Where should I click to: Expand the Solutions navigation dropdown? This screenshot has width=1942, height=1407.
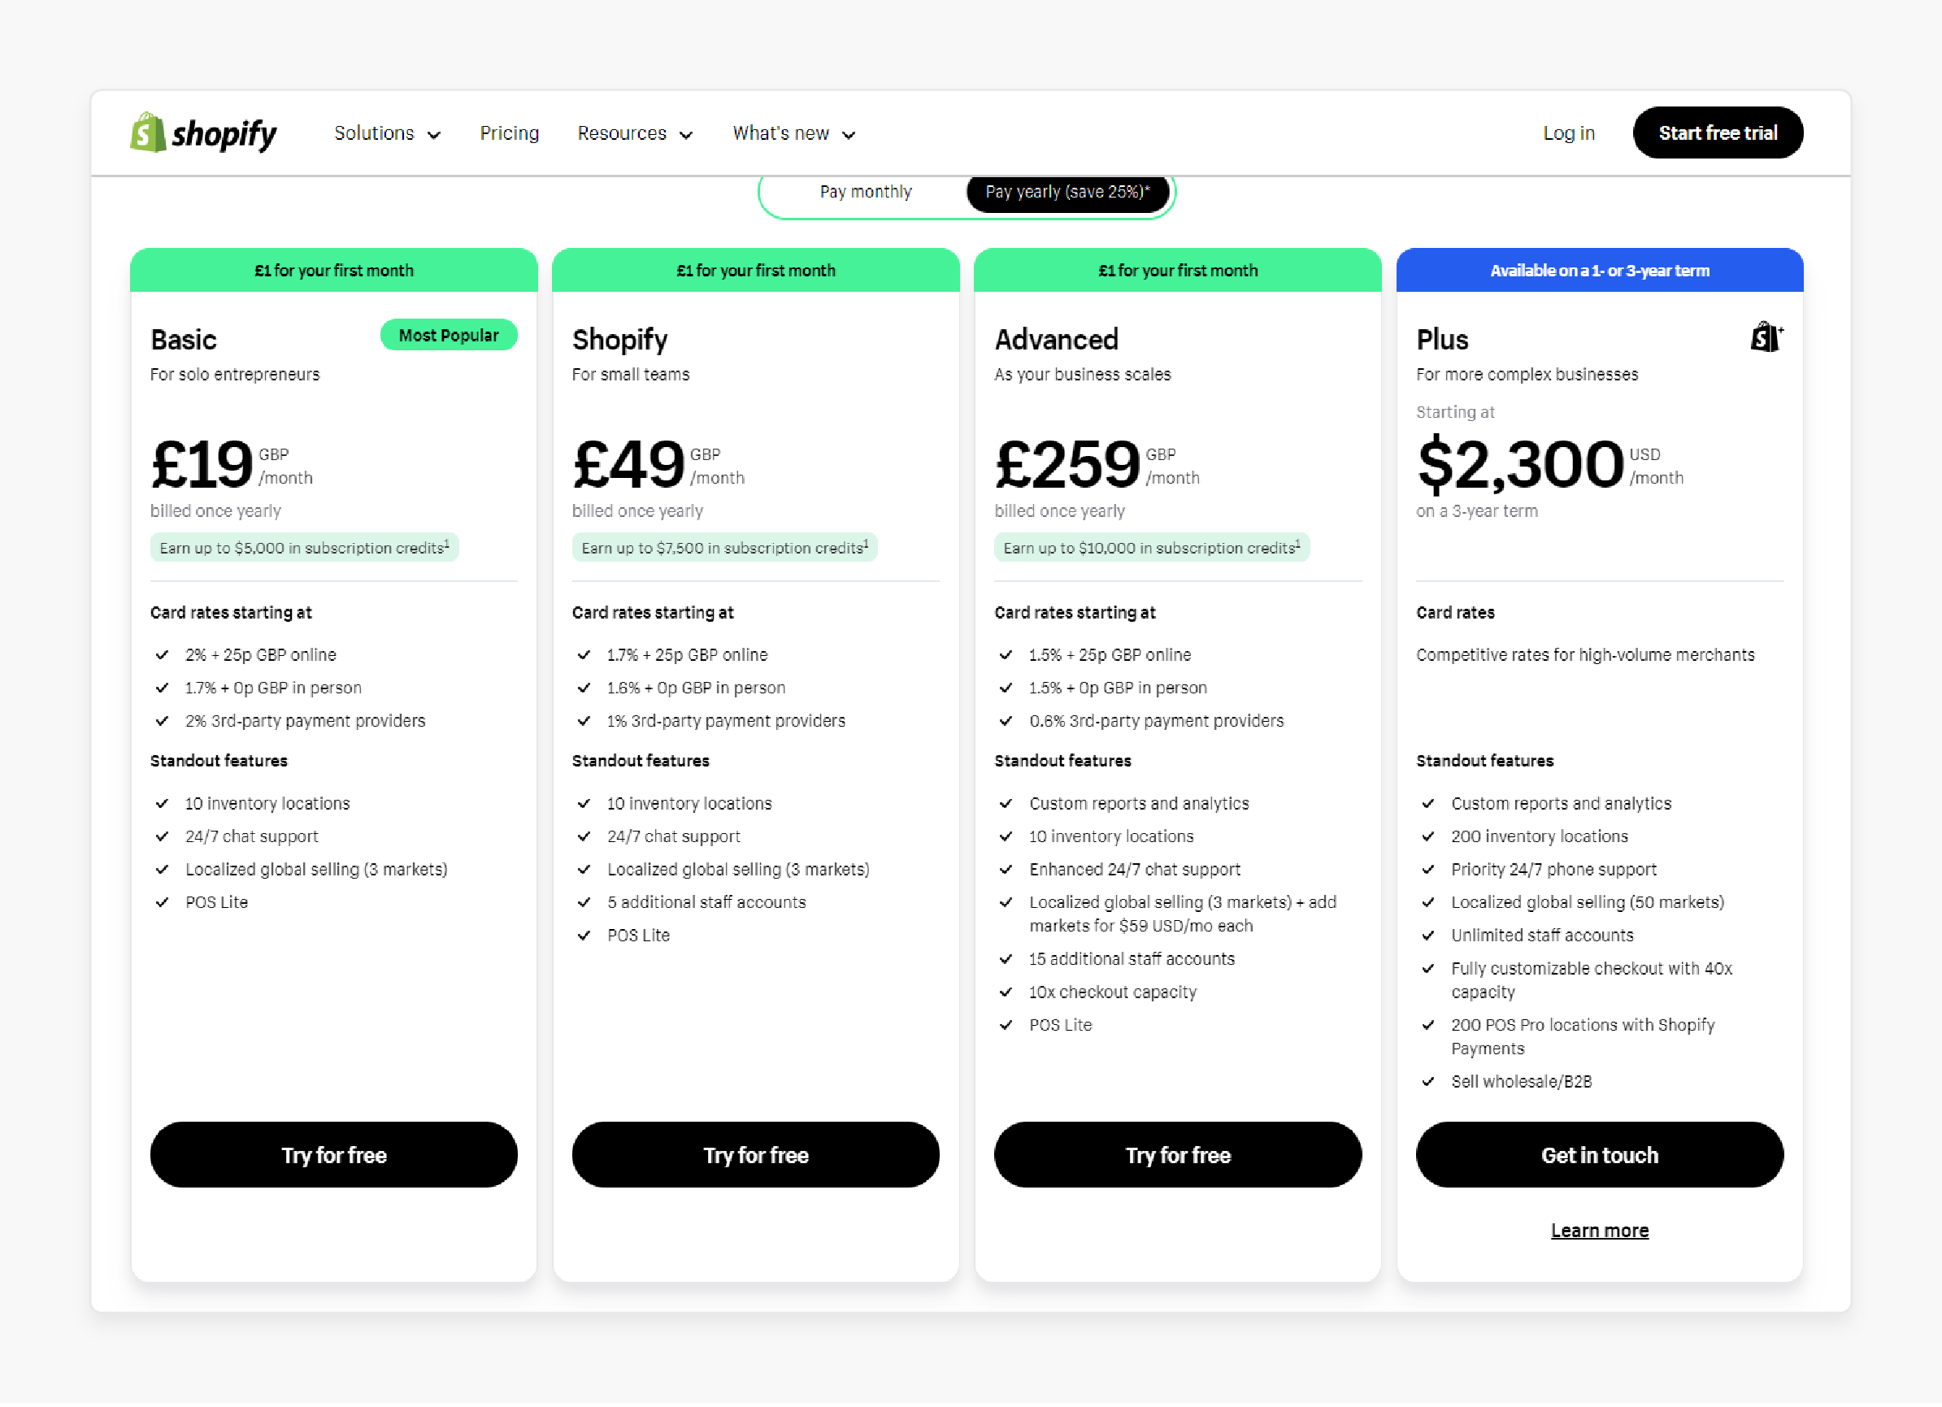[x=384, y=134]
